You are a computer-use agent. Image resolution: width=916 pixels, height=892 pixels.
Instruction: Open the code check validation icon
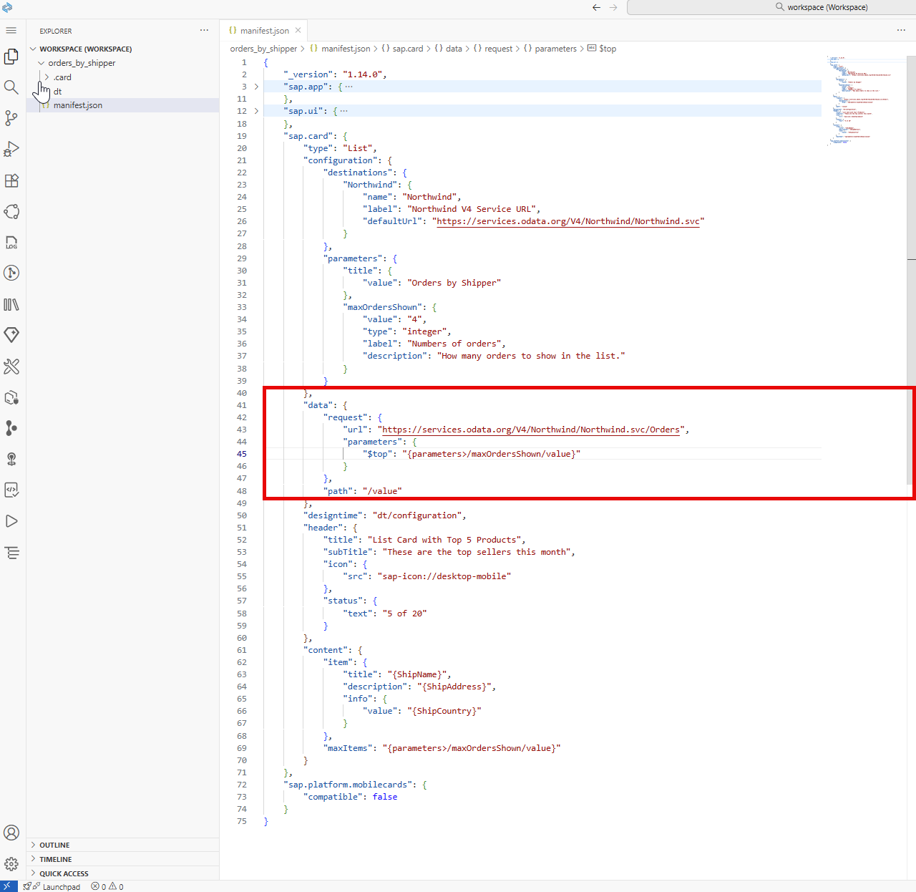pos(11,490)
